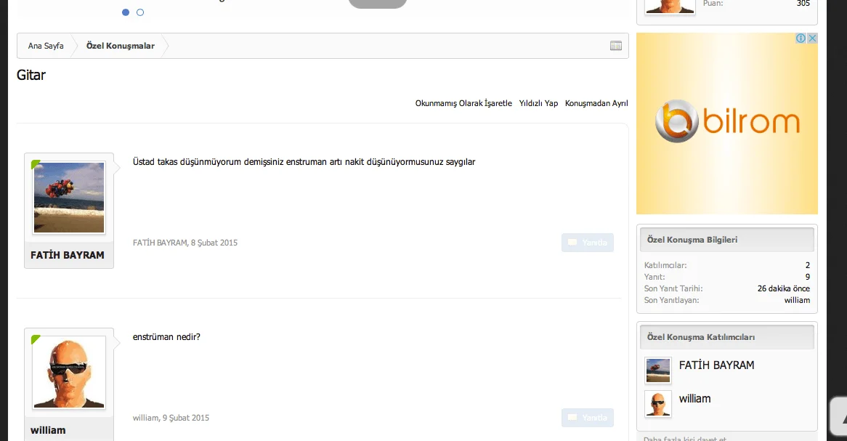Click FATİH BAYRAM's small avatar in participants list

tap(658, 371)
